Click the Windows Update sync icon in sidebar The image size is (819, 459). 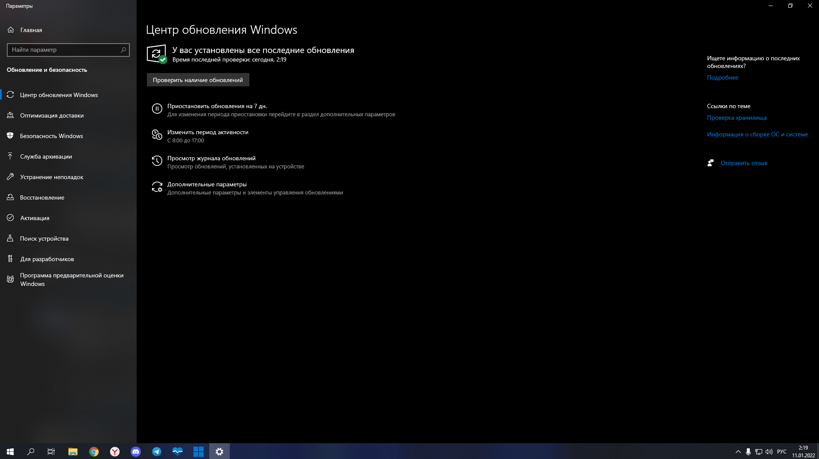click(11, 95)
